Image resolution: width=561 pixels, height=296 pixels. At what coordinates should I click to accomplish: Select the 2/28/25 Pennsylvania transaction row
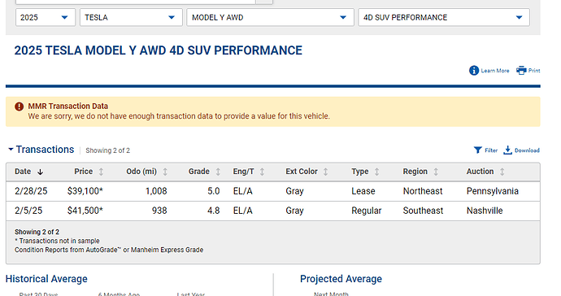273,191
